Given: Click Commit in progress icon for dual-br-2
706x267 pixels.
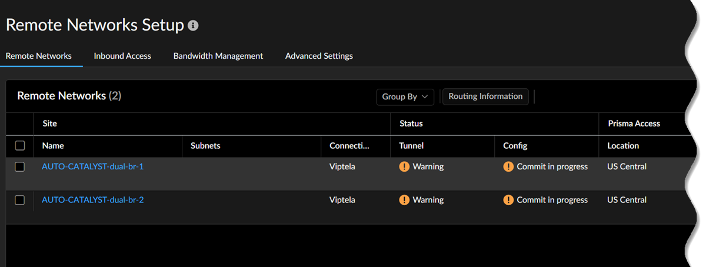Looking at the screenshot, I should [508, 200].
